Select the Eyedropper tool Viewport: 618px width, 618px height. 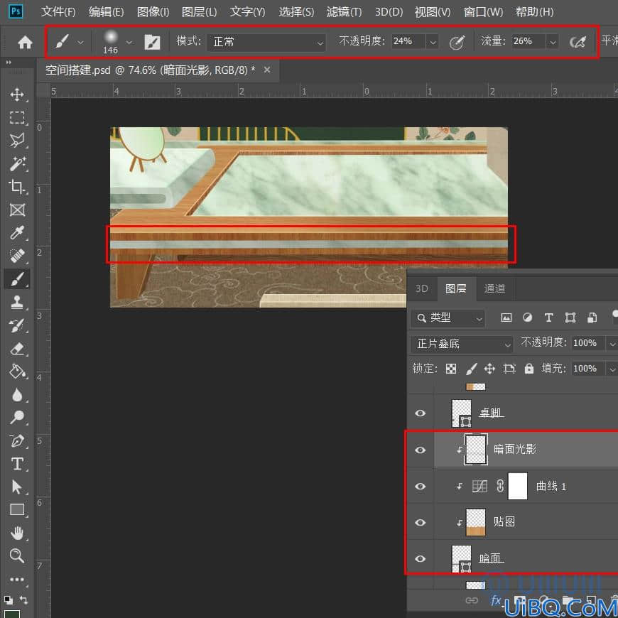(17, 232)
